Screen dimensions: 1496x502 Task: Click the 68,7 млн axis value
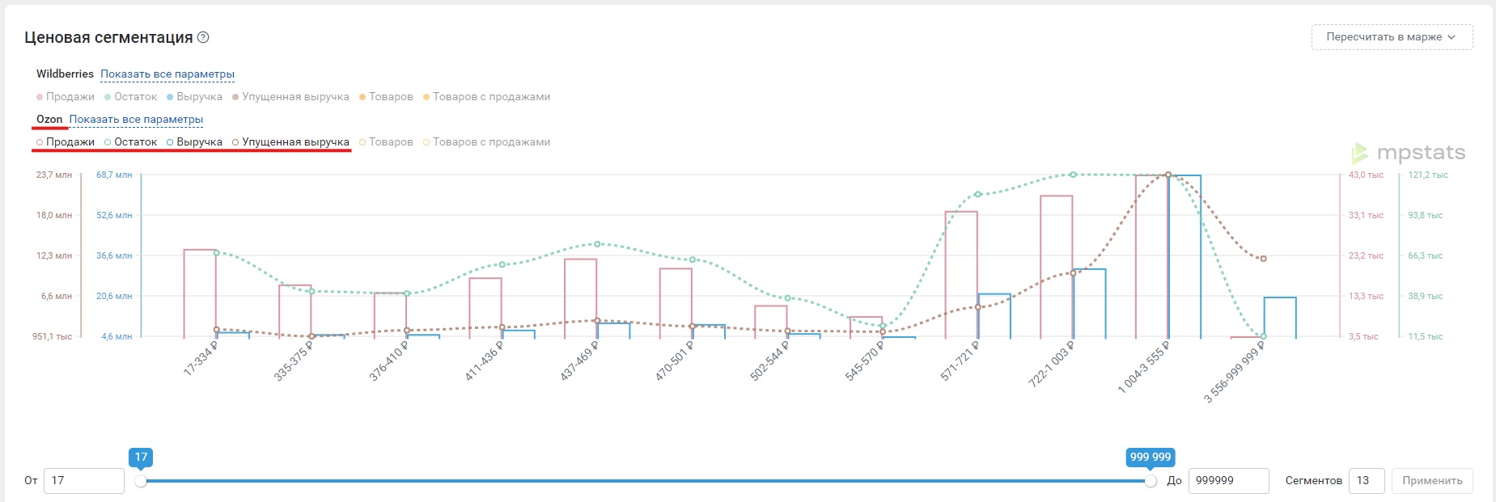[x=114, y=175]
